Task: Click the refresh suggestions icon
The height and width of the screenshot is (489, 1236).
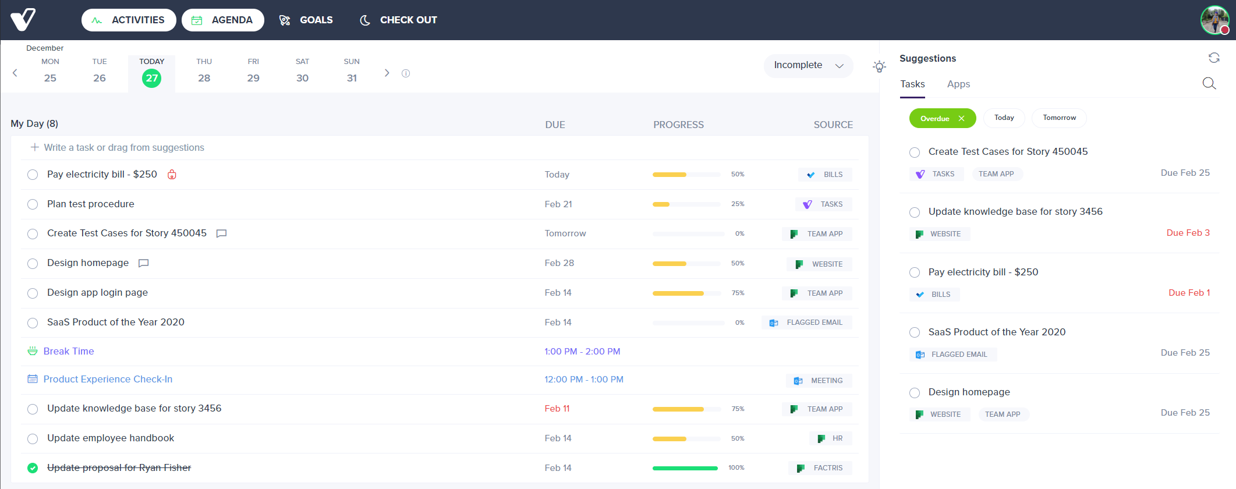Action: [x=1214, y=58]
